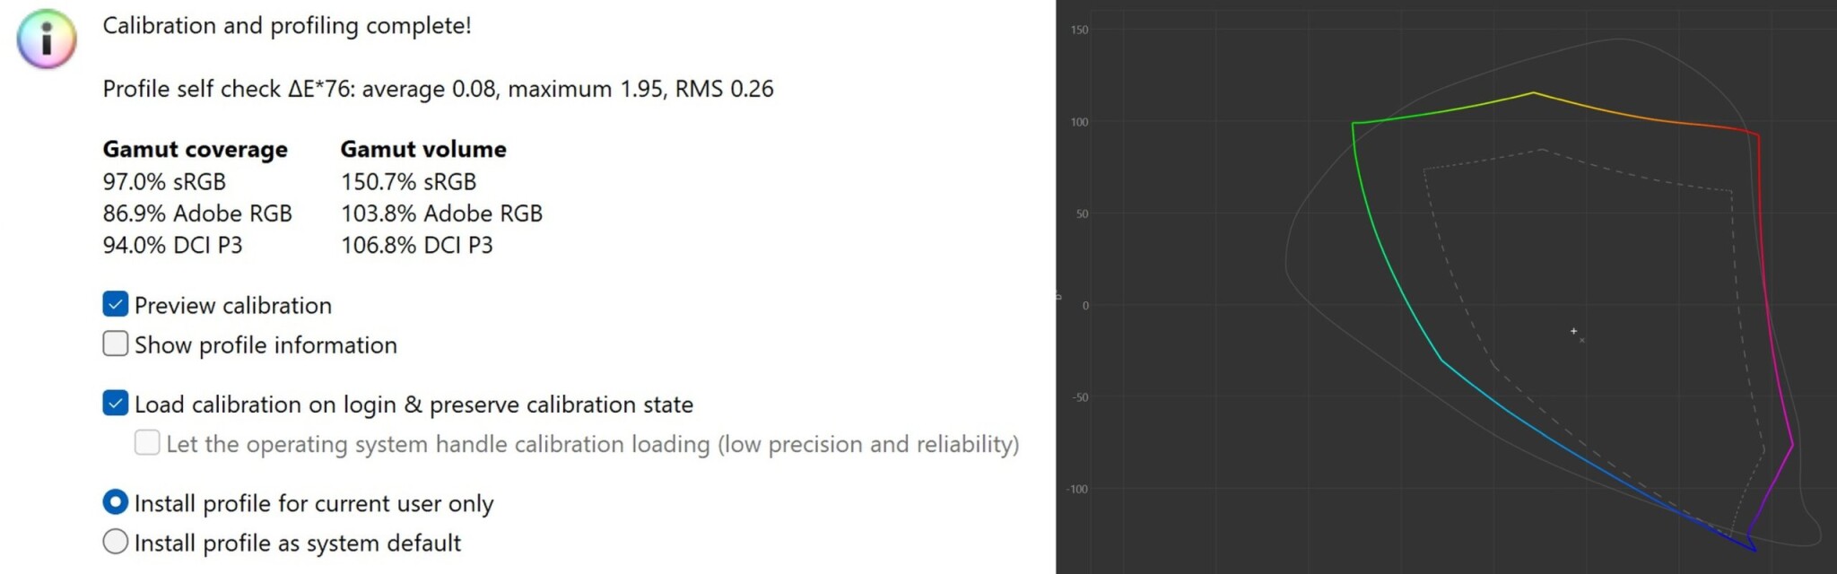Choose Install profile as system default
The height and width of the screenshot is (574, 1837).
click(x=116, y=541)
